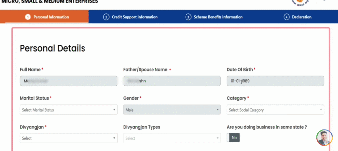Click the step 2 circle icon
This screenshot has height=151, width=338.
106,17
